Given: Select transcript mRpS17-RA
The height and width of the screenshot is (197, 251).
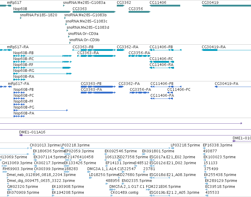Looking at the screenshot, I should click(18, 47).
